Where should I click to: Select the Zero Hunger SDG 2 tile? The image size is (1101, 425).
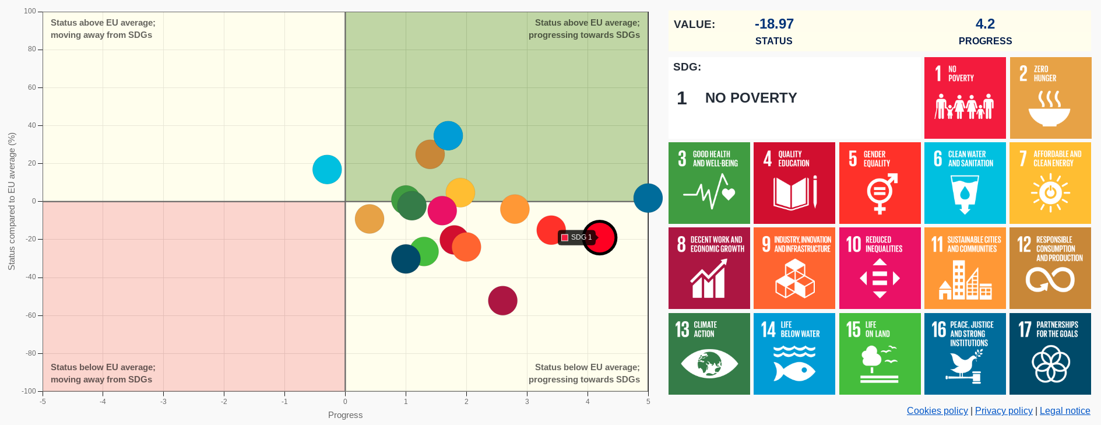[x=1050, y=98]
